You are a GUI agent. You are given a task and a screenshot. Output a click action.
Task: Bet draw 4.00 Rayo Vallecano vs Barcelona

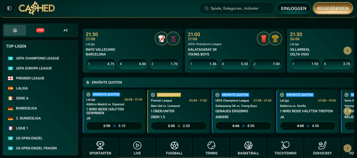(x=133, y=64)
